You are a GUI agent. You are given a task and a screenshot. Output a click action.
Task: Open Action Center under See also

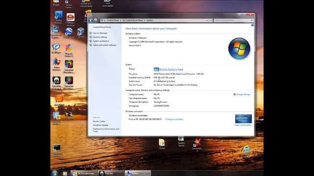click(x=99, y=121)
